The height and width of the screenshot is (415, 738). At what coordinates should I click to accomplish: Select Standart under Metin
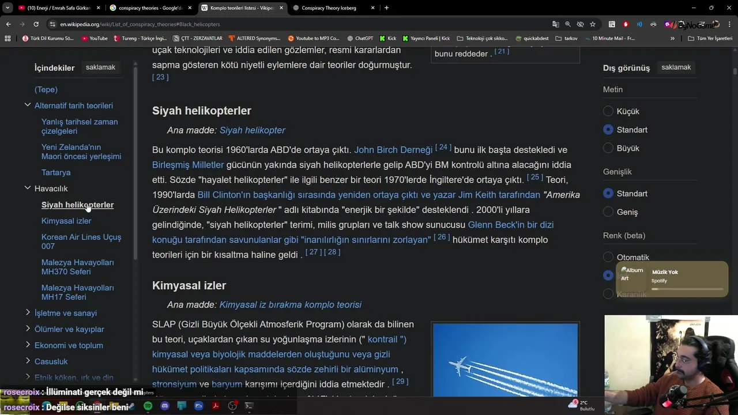point(608,130)
